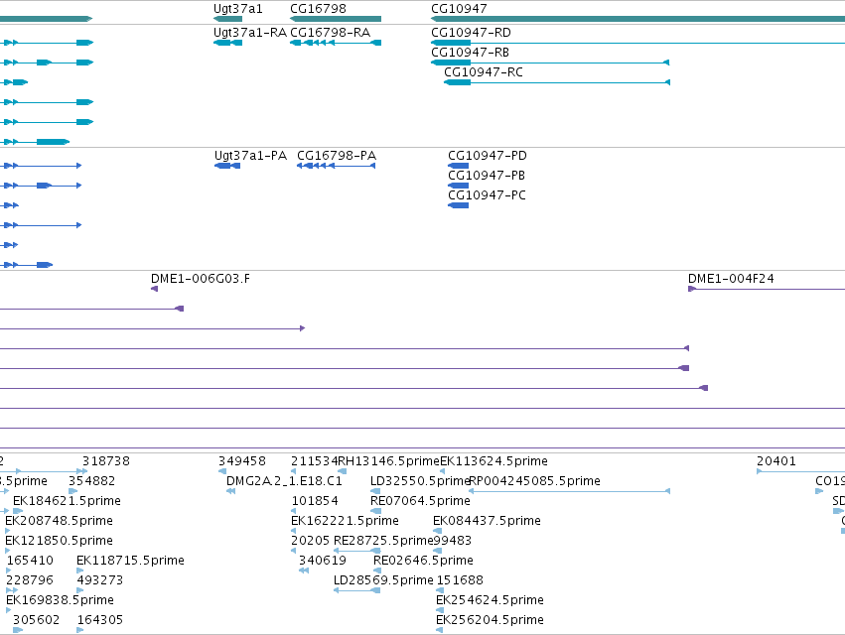Click the purple arrowhead under DME1-006G03.F
This screenshot has height=635, width=845.
pyautogui.click(x=154, y=290)
